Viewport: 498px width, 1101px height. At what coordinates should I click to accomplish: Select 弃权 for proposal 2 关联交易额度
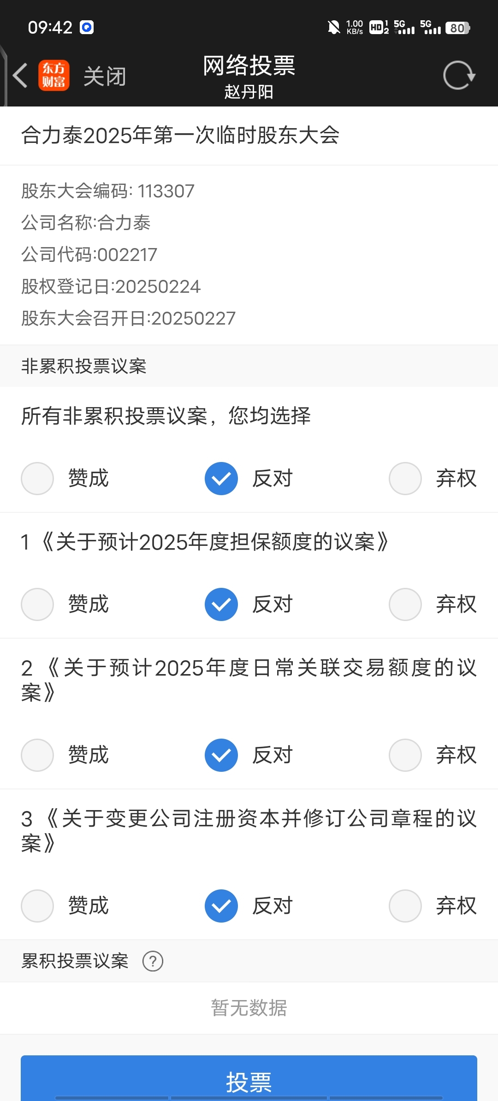pyautogui.click(x=405, y=755)
